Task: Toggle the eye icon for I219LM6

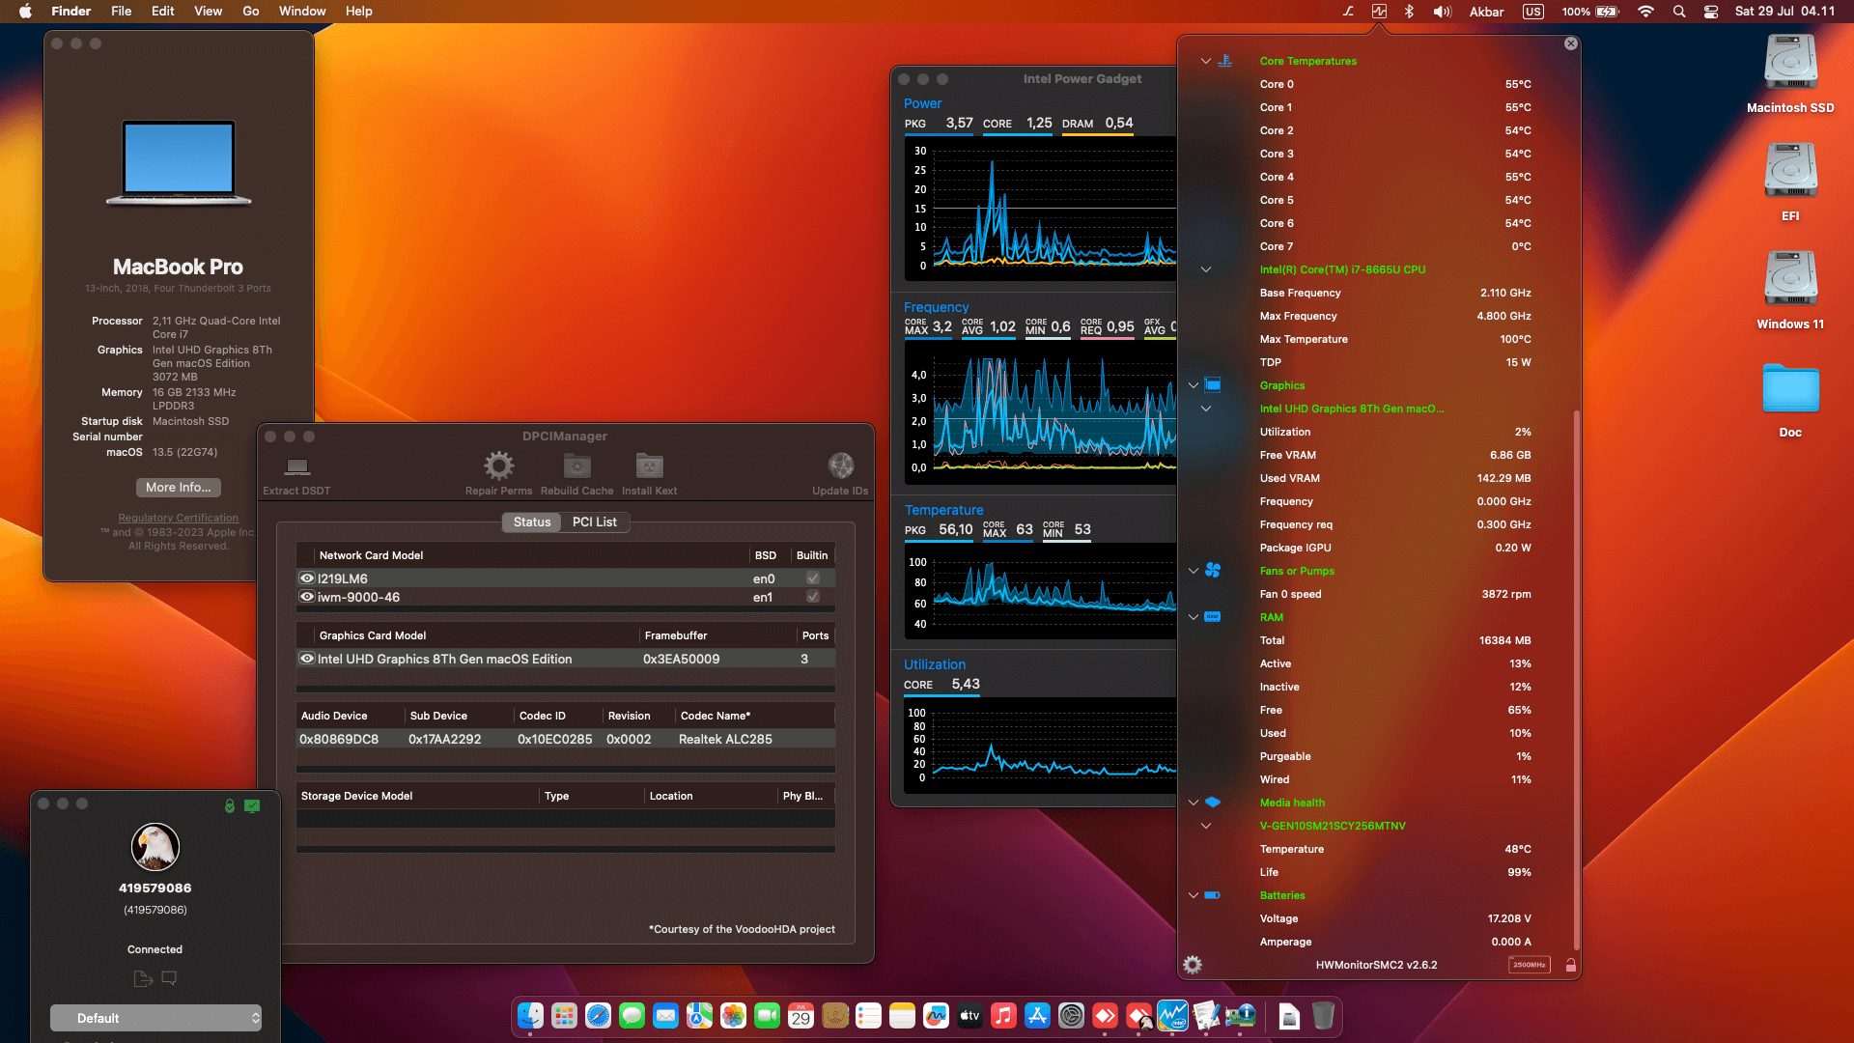Action: pyautogui.click(x=307, y=578)
